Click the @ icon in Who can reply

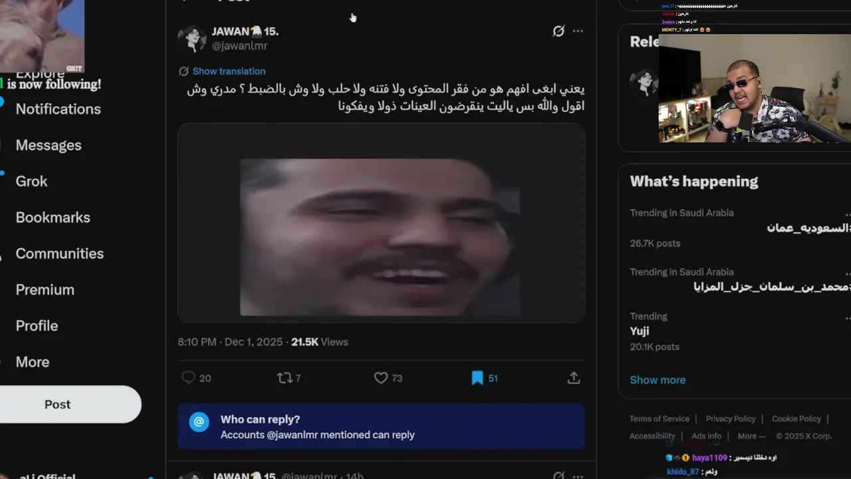coord(199,422)
